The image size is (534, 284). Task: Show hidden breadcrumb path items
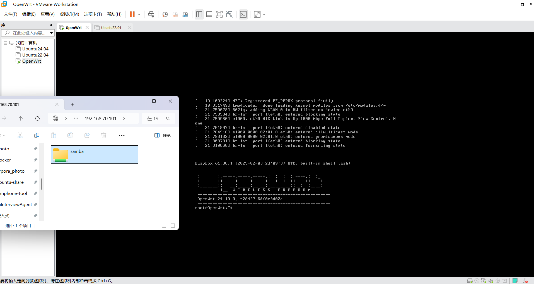tap(76, 118)
